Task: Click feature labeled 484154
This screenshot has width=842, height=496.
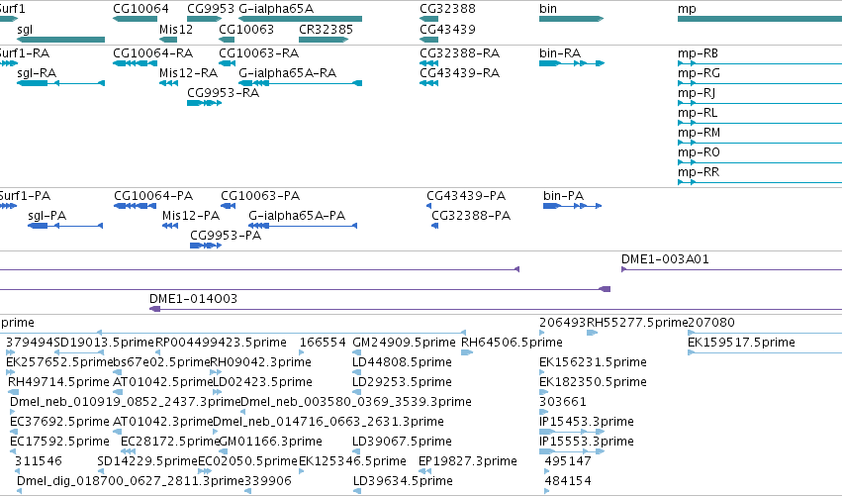Action: 568,481
